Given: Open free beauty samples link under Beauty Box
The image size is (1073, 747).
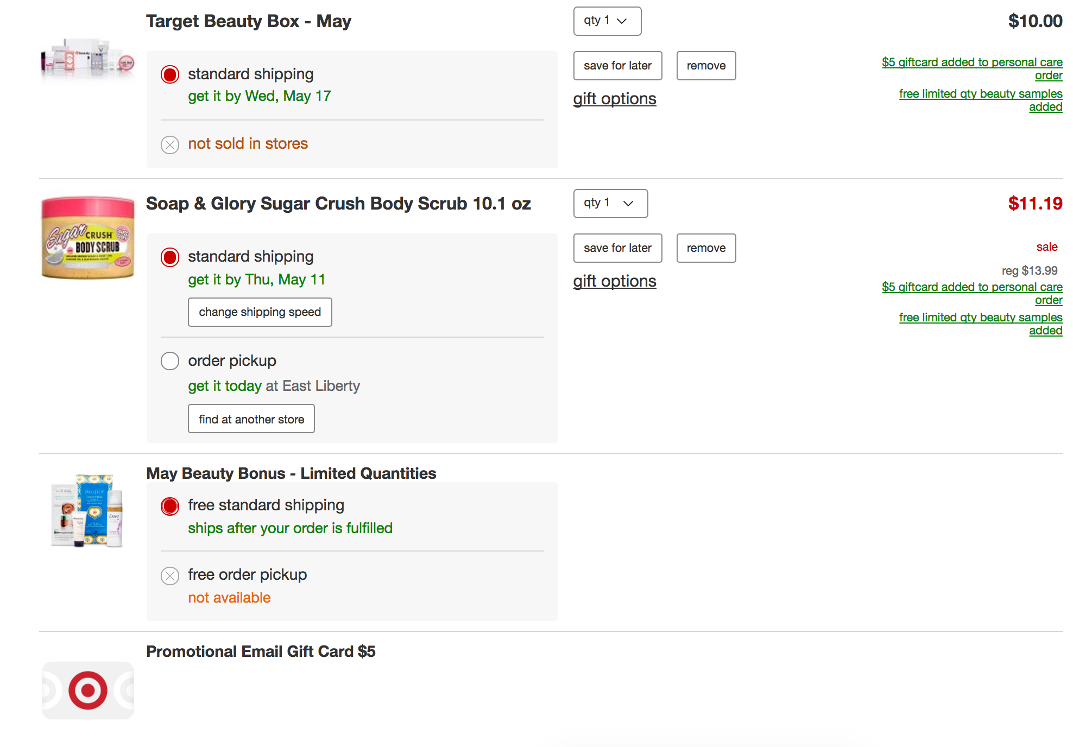Looking at the screenshot, I should (981, 100).
